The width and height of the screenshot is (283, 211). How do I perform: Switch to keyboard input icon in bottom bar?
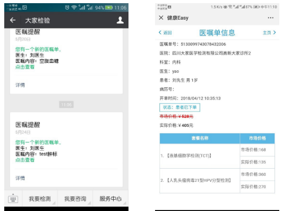(x=13, y=199)
